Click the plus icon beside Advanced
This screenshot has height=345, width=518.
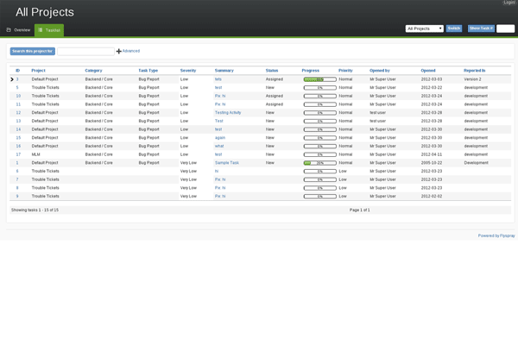coord(118,51)
